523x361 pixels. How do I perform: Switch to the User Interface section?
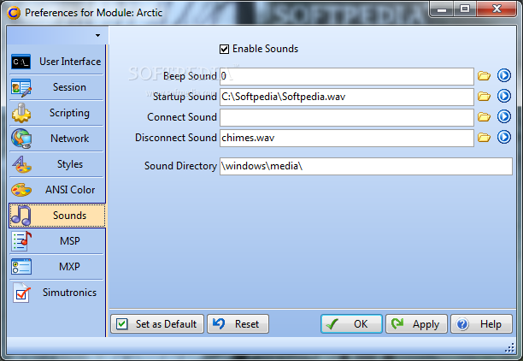click(x=57, y=62)
